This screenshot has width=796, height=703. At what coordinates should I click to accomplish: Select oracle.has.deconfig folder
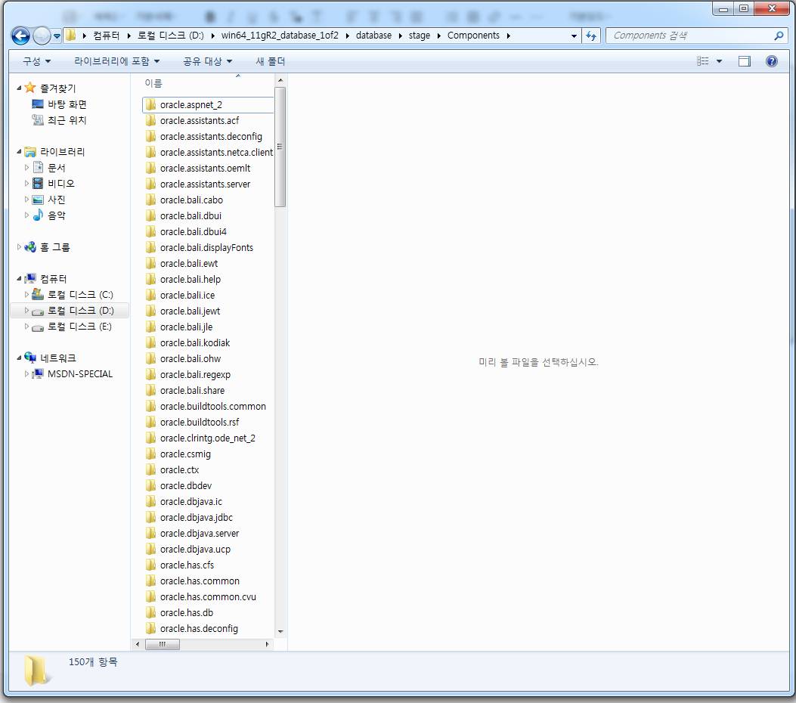click(x=199, y=628)
